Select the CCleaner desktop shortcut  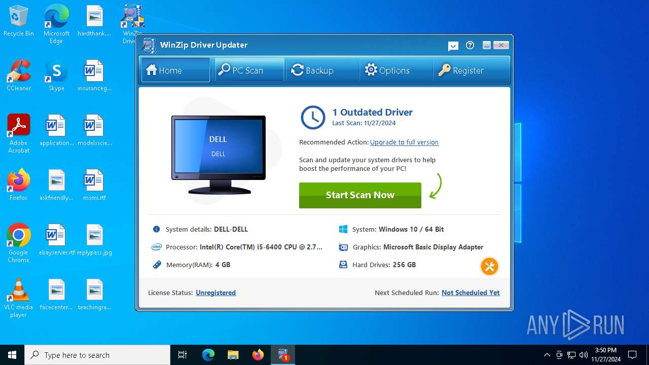point(19,76)
